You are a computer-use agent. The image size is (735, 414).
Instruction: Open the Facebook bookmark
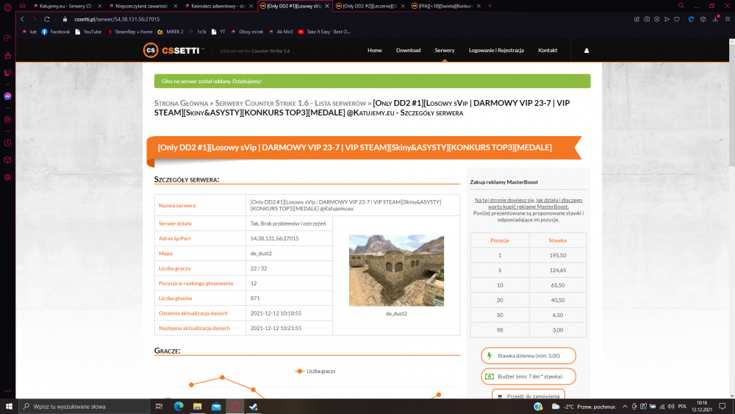coord(55,32)
